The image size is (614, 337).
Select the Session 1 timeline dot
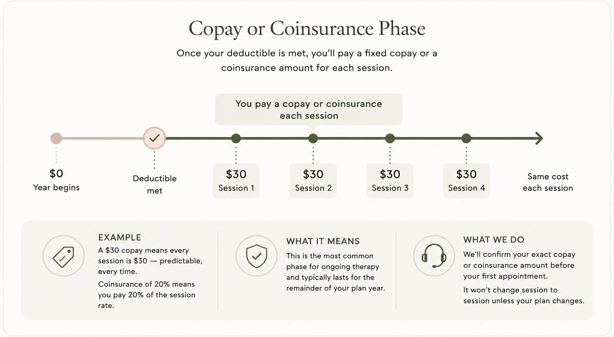click(x=236, y=138)
